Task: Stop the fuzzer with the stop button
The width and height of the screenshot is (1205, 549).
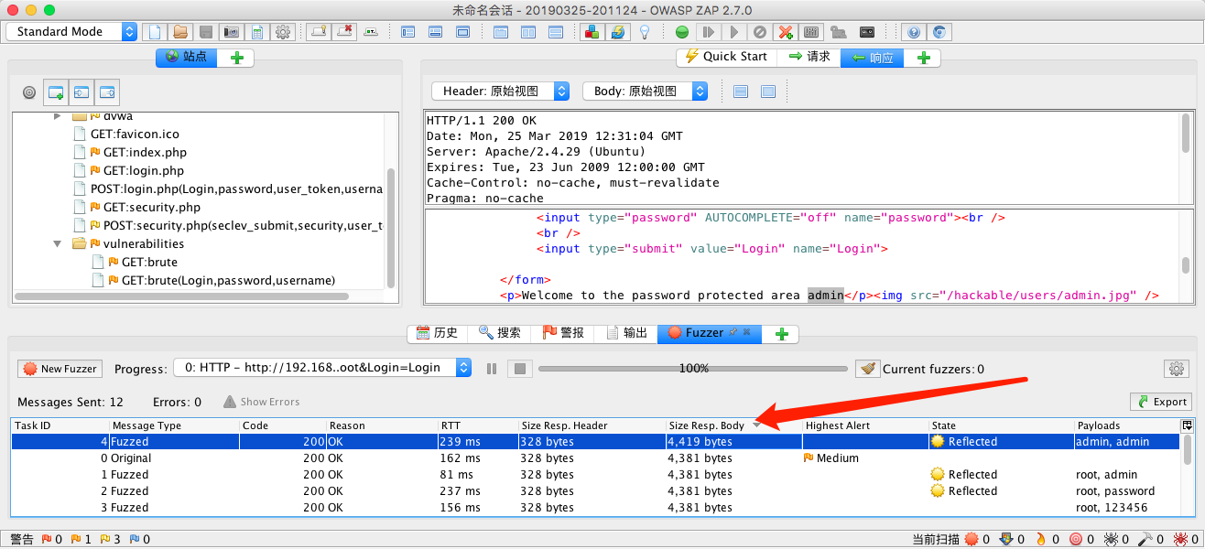Action: pyautogui.click(x=518, y=368)
